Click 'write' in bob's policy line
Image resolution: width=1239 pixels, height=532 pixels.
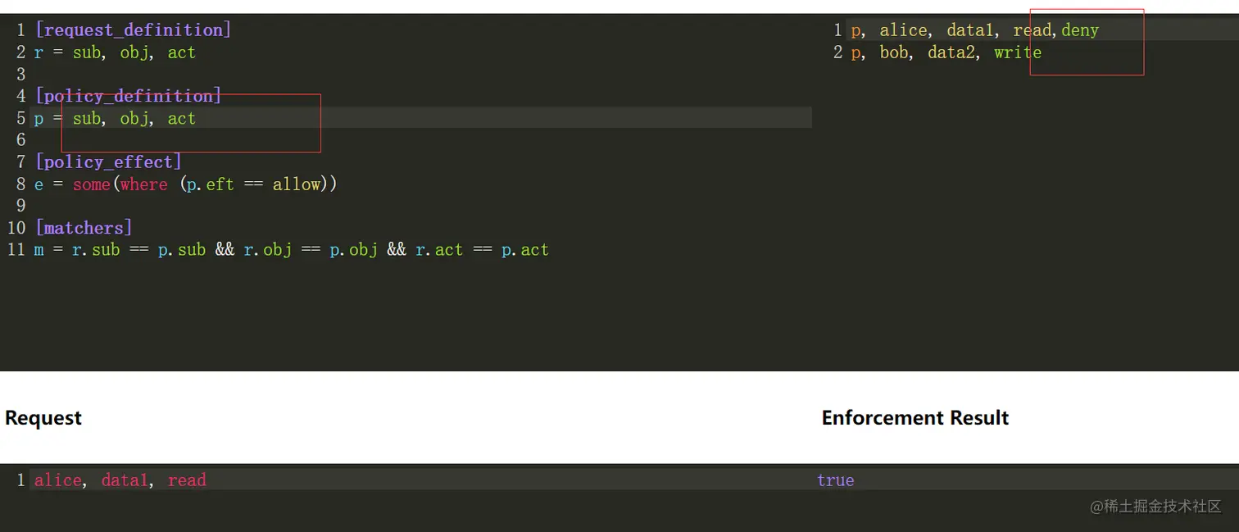(1018, 52)
